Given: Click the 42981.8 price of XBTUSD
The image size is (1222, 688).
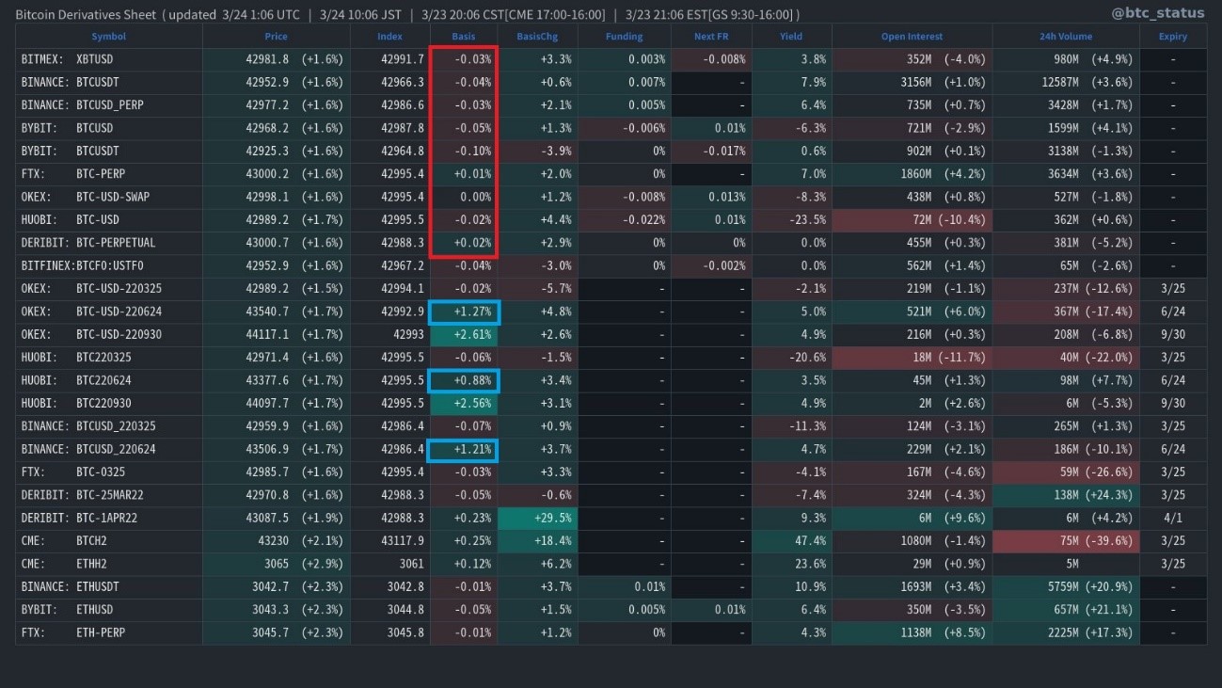Looking at the screenshot, I should [267, 59].
